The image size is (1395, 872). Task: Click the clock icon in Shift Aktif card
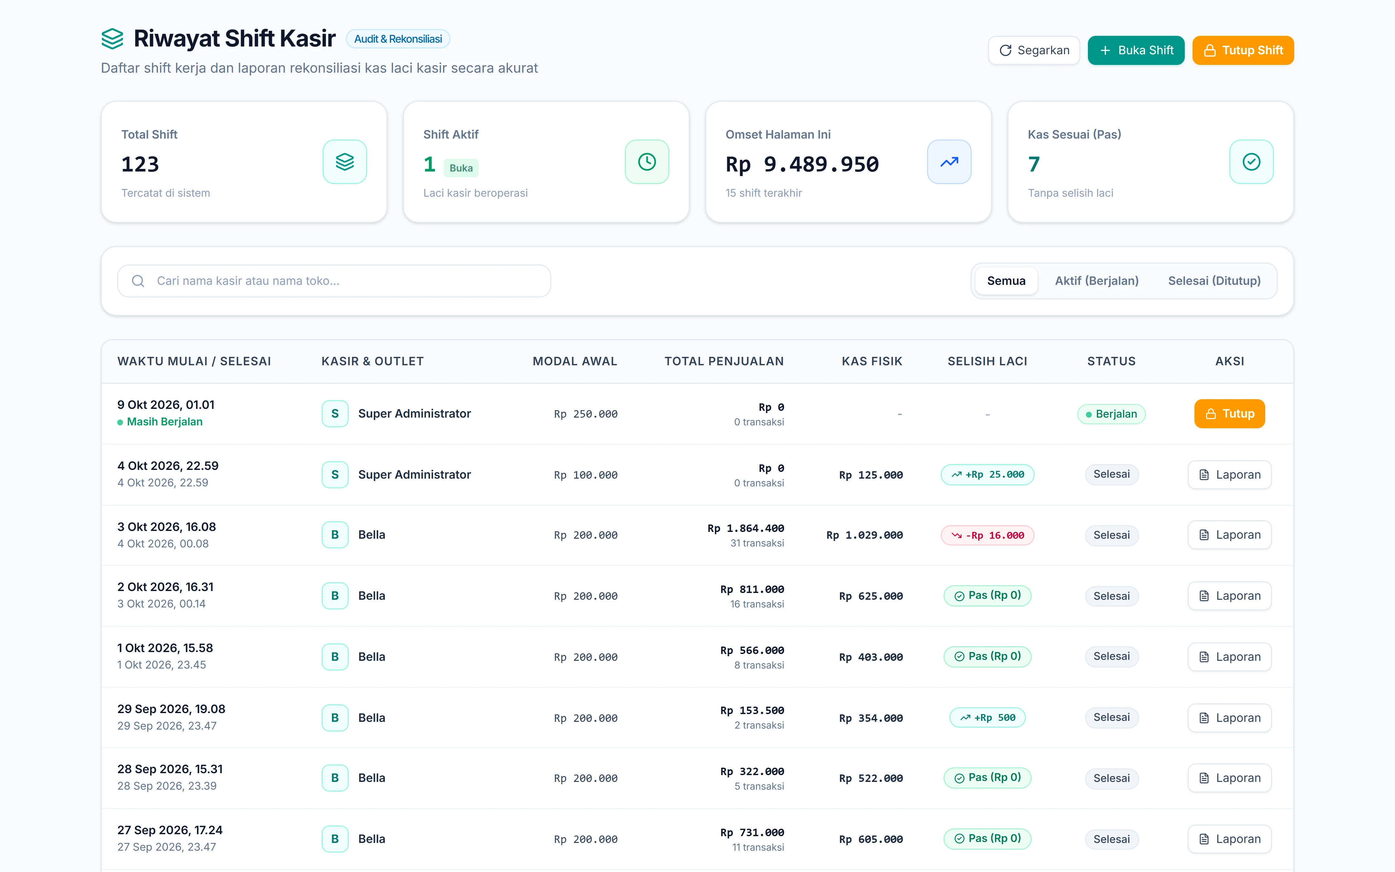(647, 162)
